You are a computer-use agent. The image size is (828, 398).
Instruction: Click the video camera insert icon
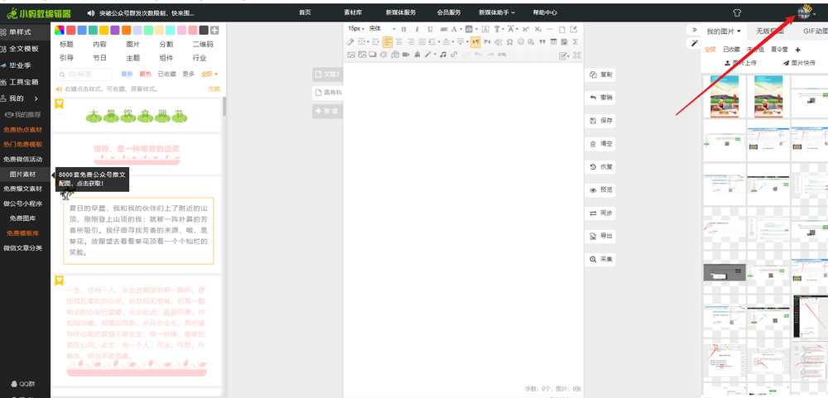coord(407,55)
